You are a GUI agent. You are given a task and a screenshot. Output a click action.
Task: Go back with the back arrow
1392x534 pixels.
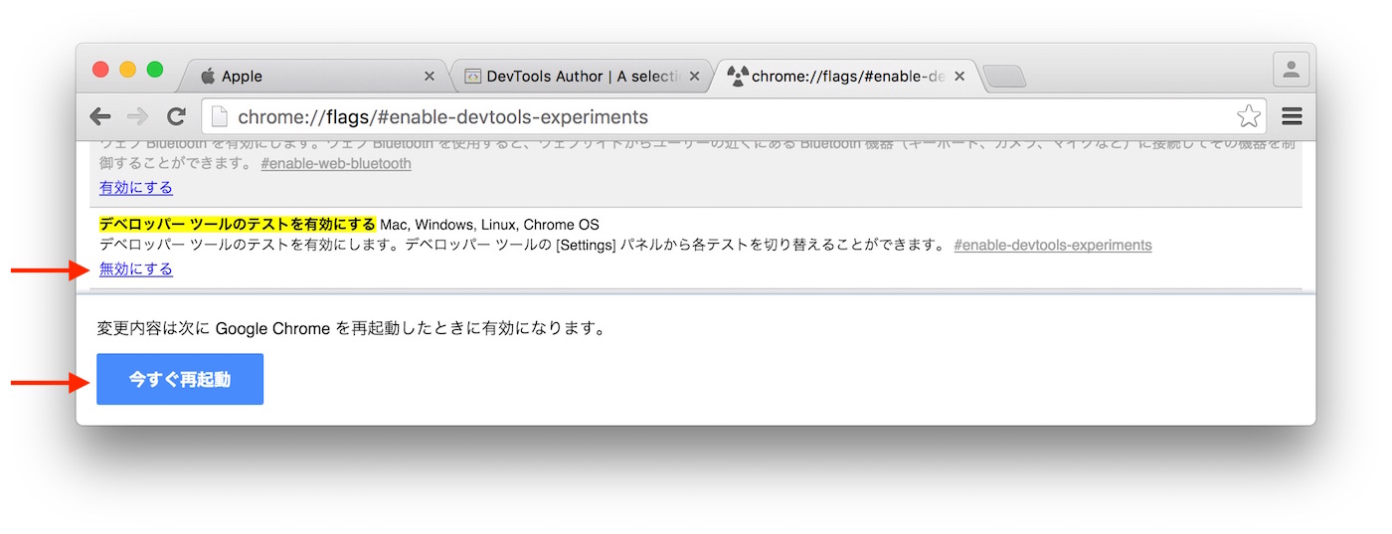[100, 116]
